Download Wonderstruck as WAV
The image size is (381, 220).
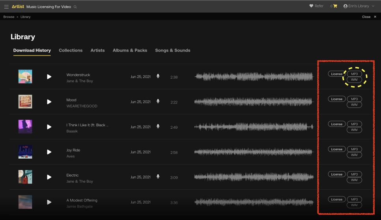click(x=354, y=79)
